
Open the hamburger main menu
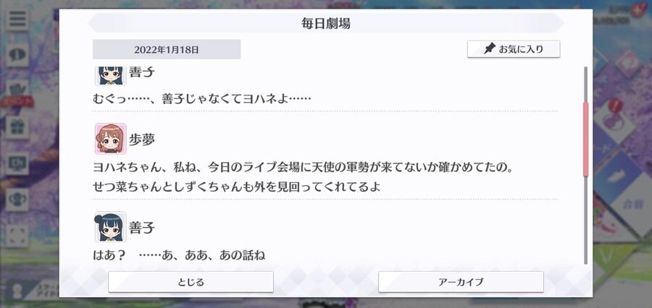click(x=17, y=19)
